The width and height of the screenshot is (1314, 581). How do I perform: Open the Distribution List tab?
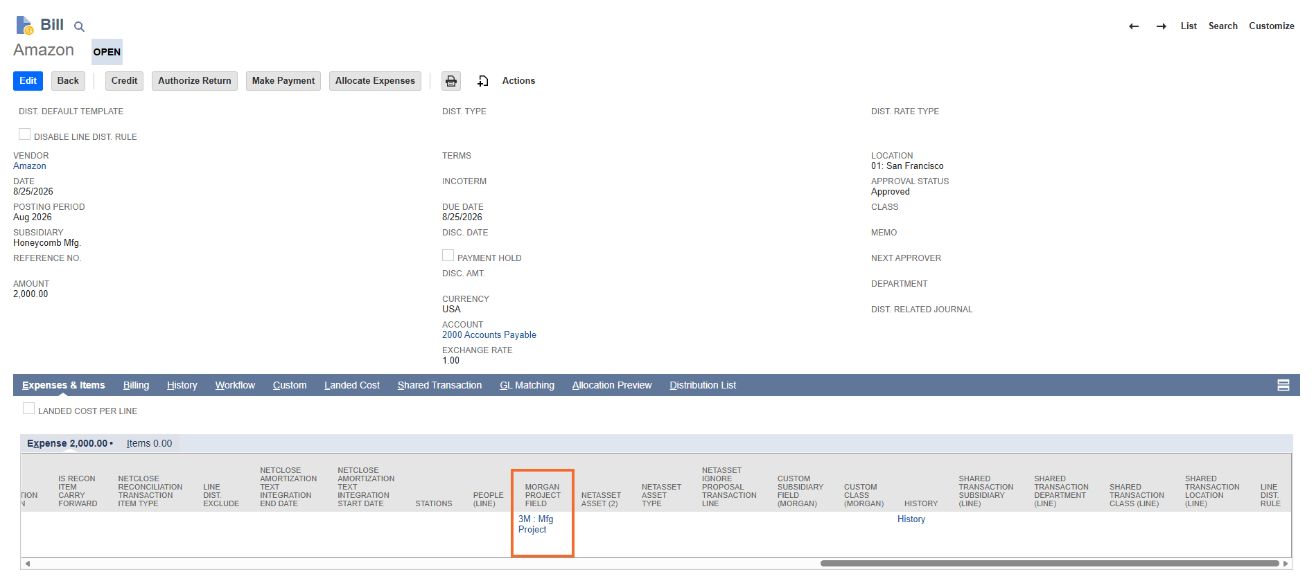coord(703,385)
